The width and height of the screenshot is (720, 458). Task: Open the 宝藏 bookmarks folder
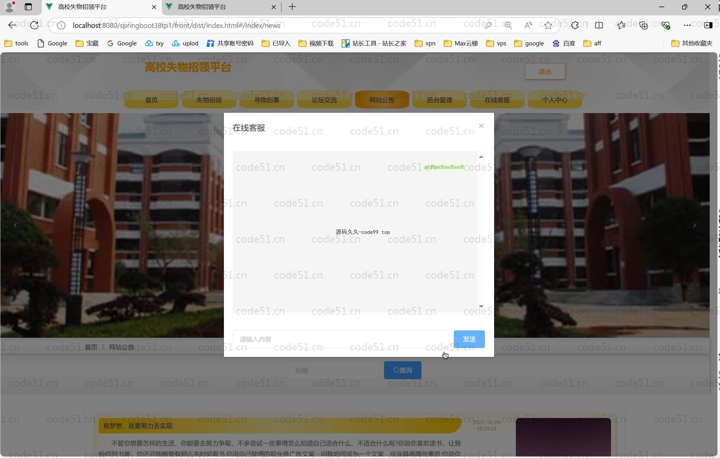(87, 43)
